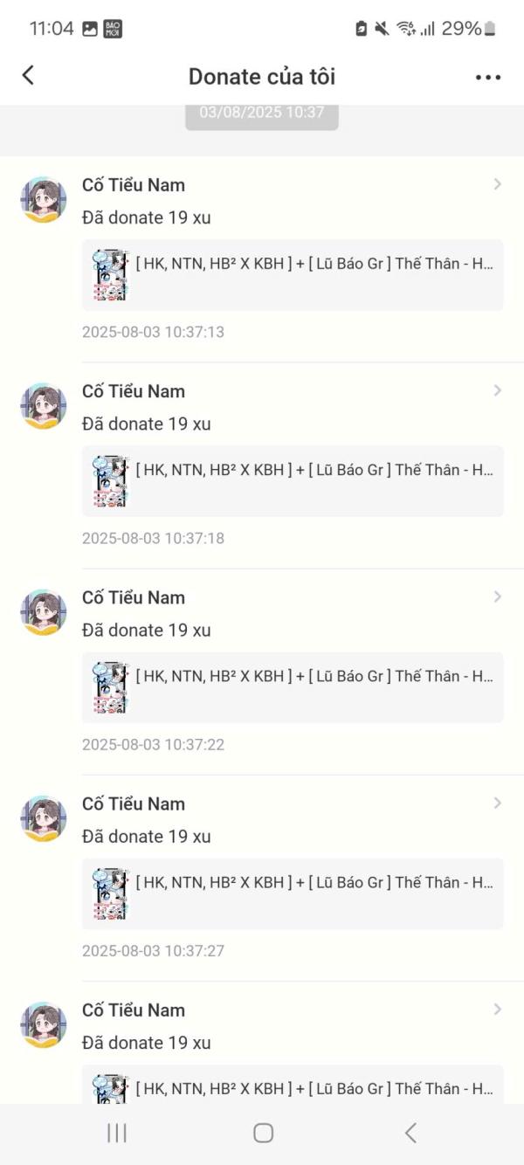
Task: Open chevron on donation at 10:37:13
Action: [x=497, y=184]
